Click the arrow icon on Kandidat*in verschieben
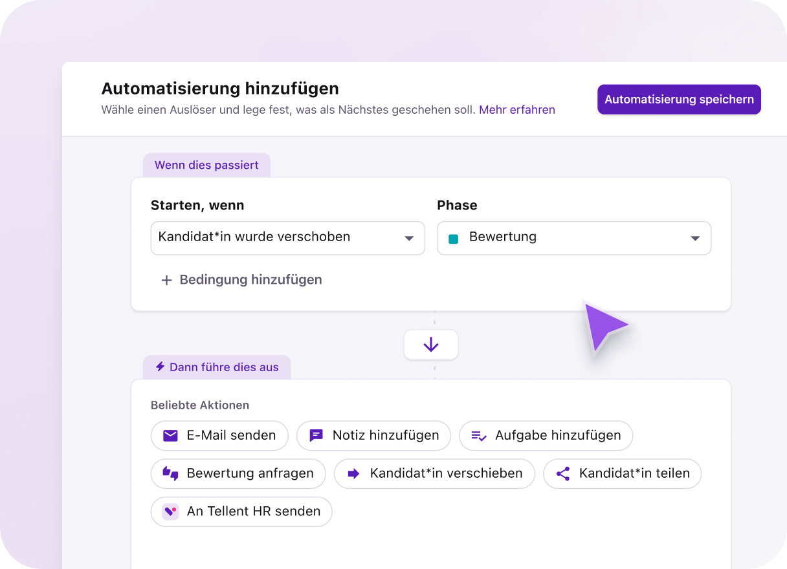 [353, 473]
